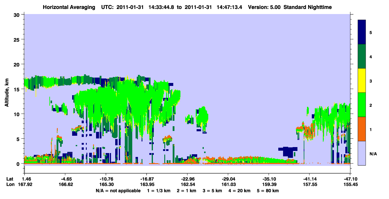Click longitude value 159.39
389x199 pixels.
pos(269,185)
